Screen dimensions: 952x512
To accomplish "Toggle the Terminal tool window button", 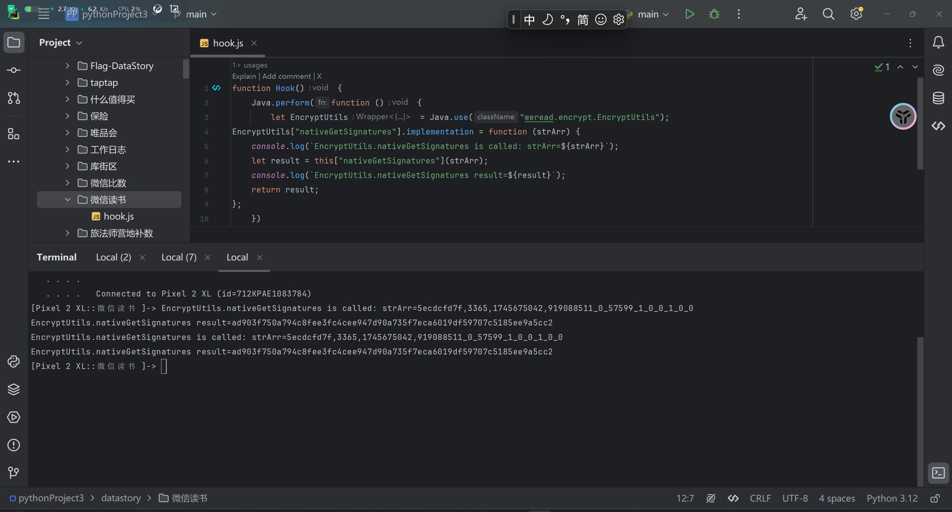I will [938, 473].
